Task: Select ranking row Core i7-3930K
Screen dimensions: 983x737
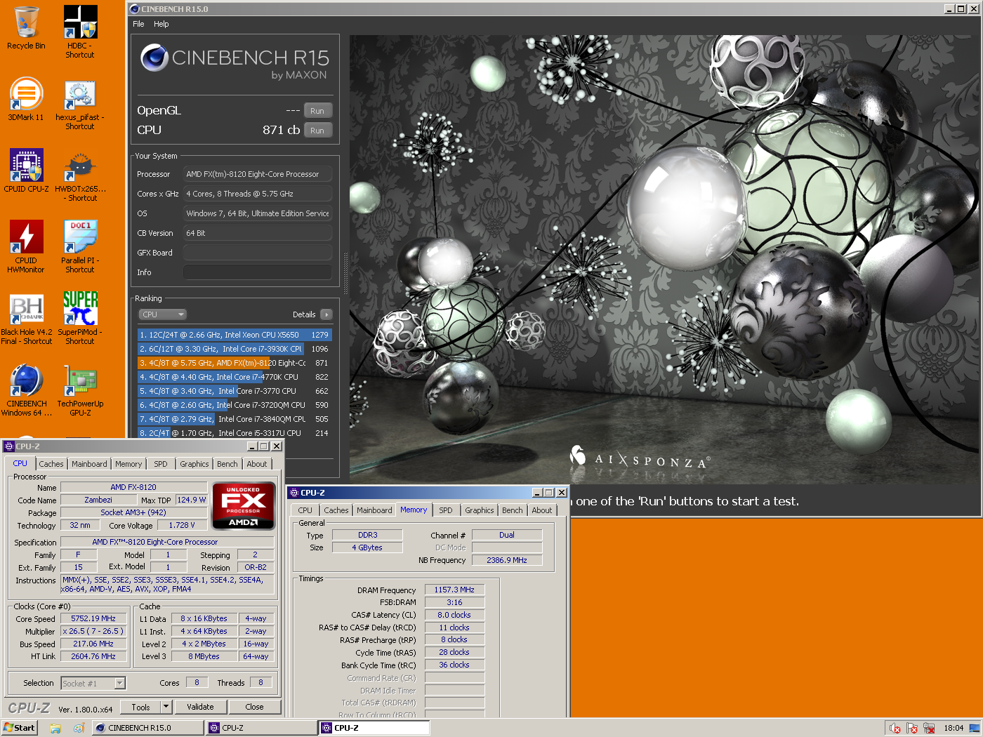Action: click(x=235, y=349)
